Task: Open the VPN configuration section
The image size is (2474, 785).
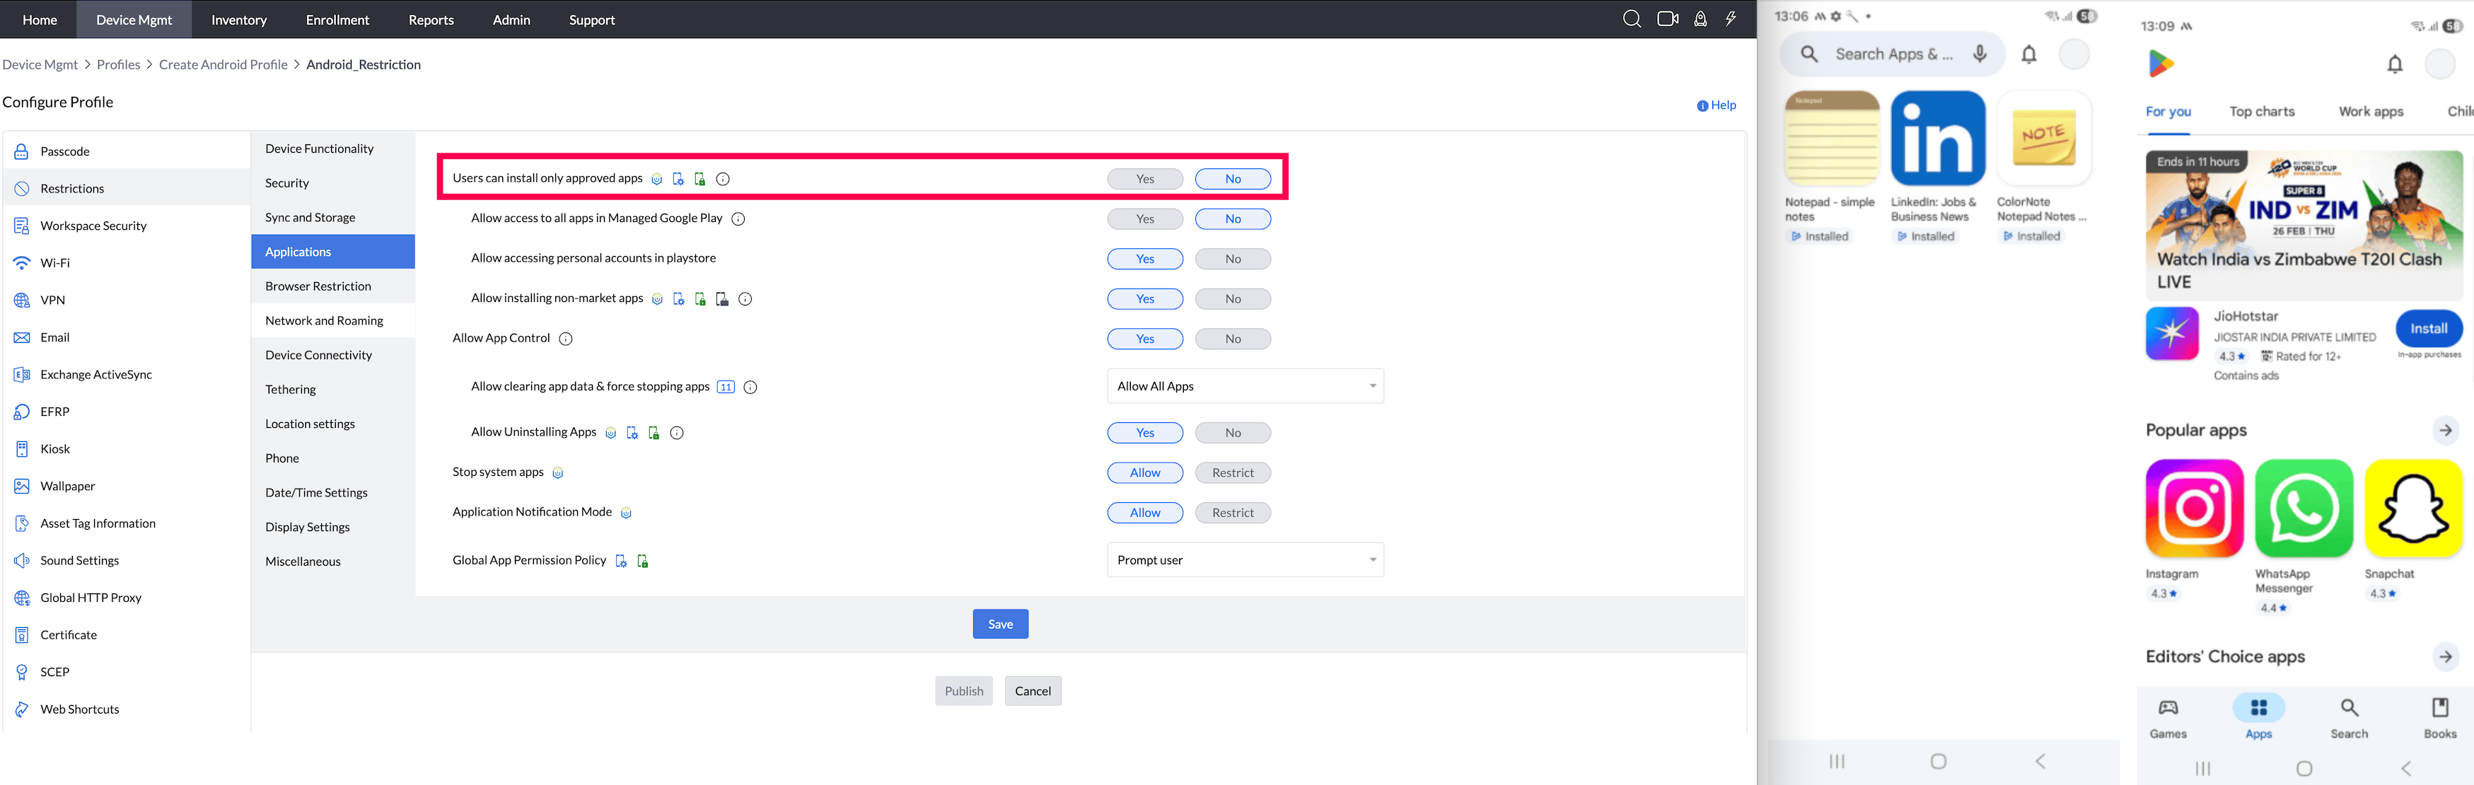Action: [x=53, y=300]
